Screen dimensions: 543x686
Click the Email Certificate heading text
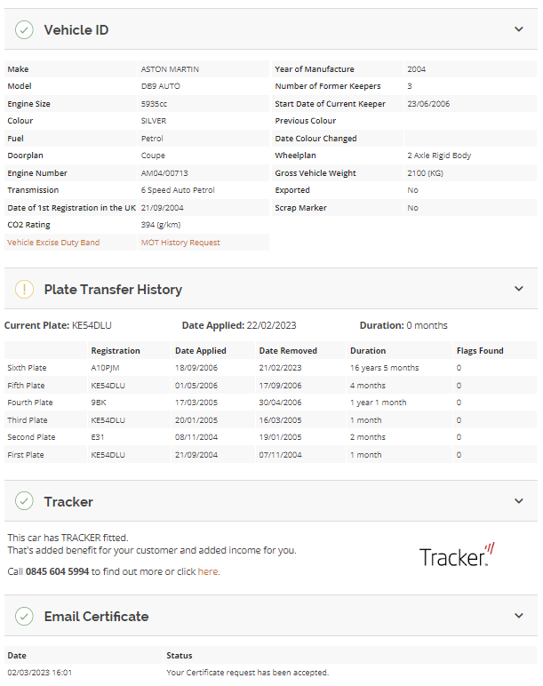click(96, 616)
